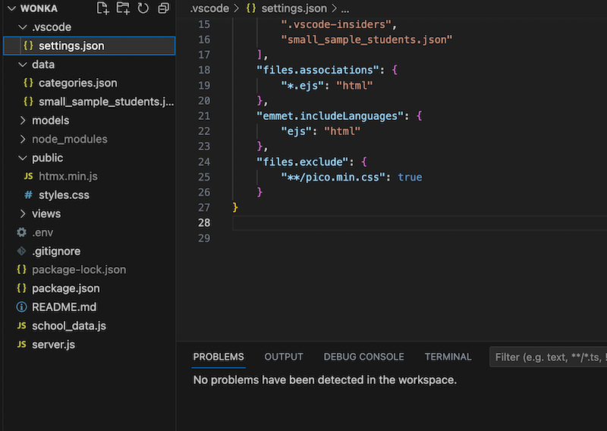Click the JS icon beside server.js
The height and width of the screenshot is (431, 607).
(21, 344)
